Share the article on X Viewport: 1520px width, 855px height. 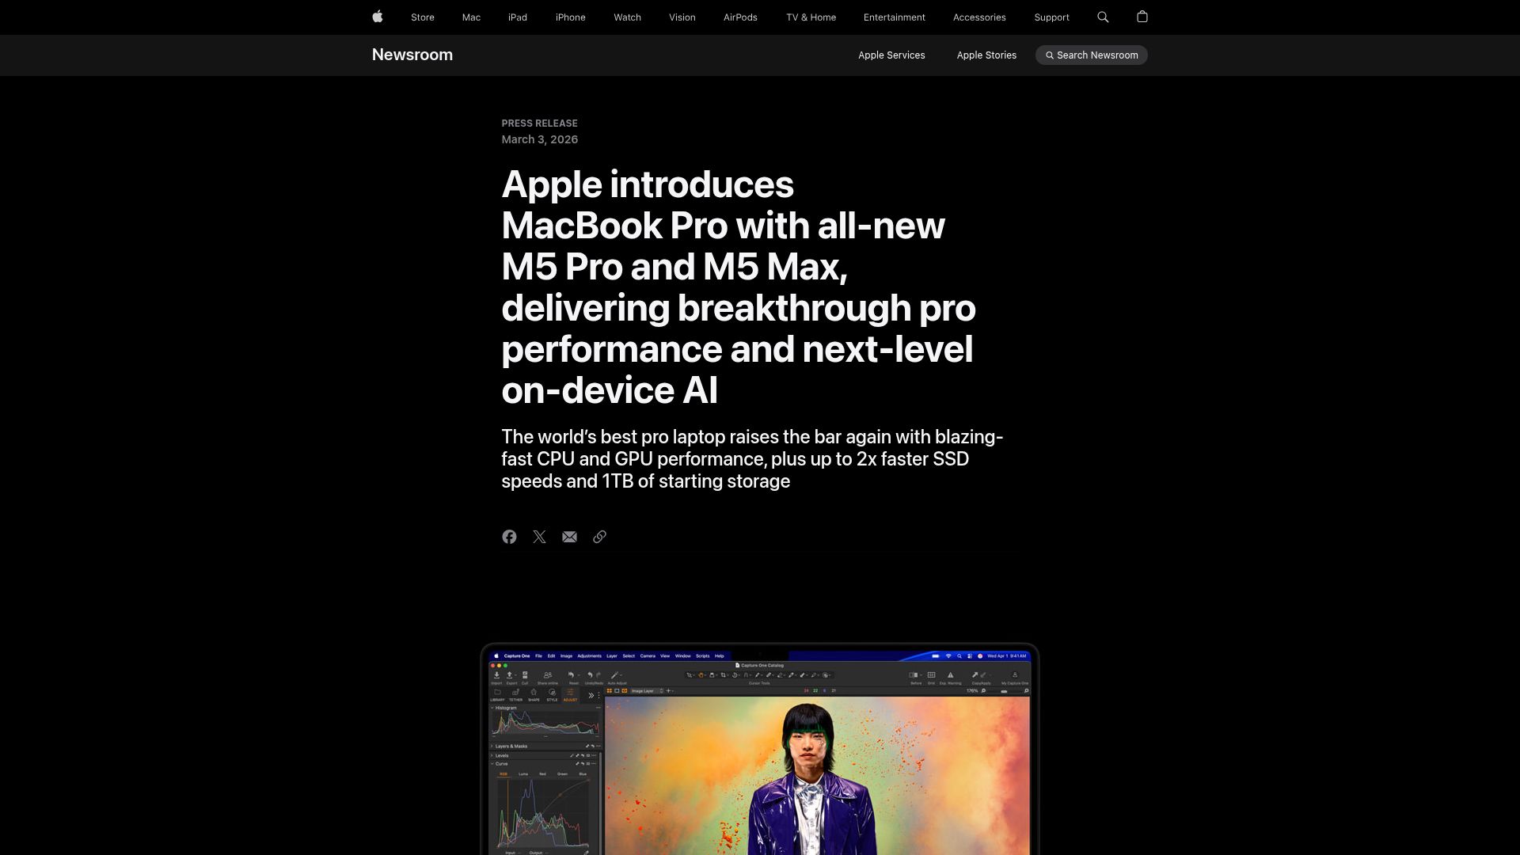point(539,537)
